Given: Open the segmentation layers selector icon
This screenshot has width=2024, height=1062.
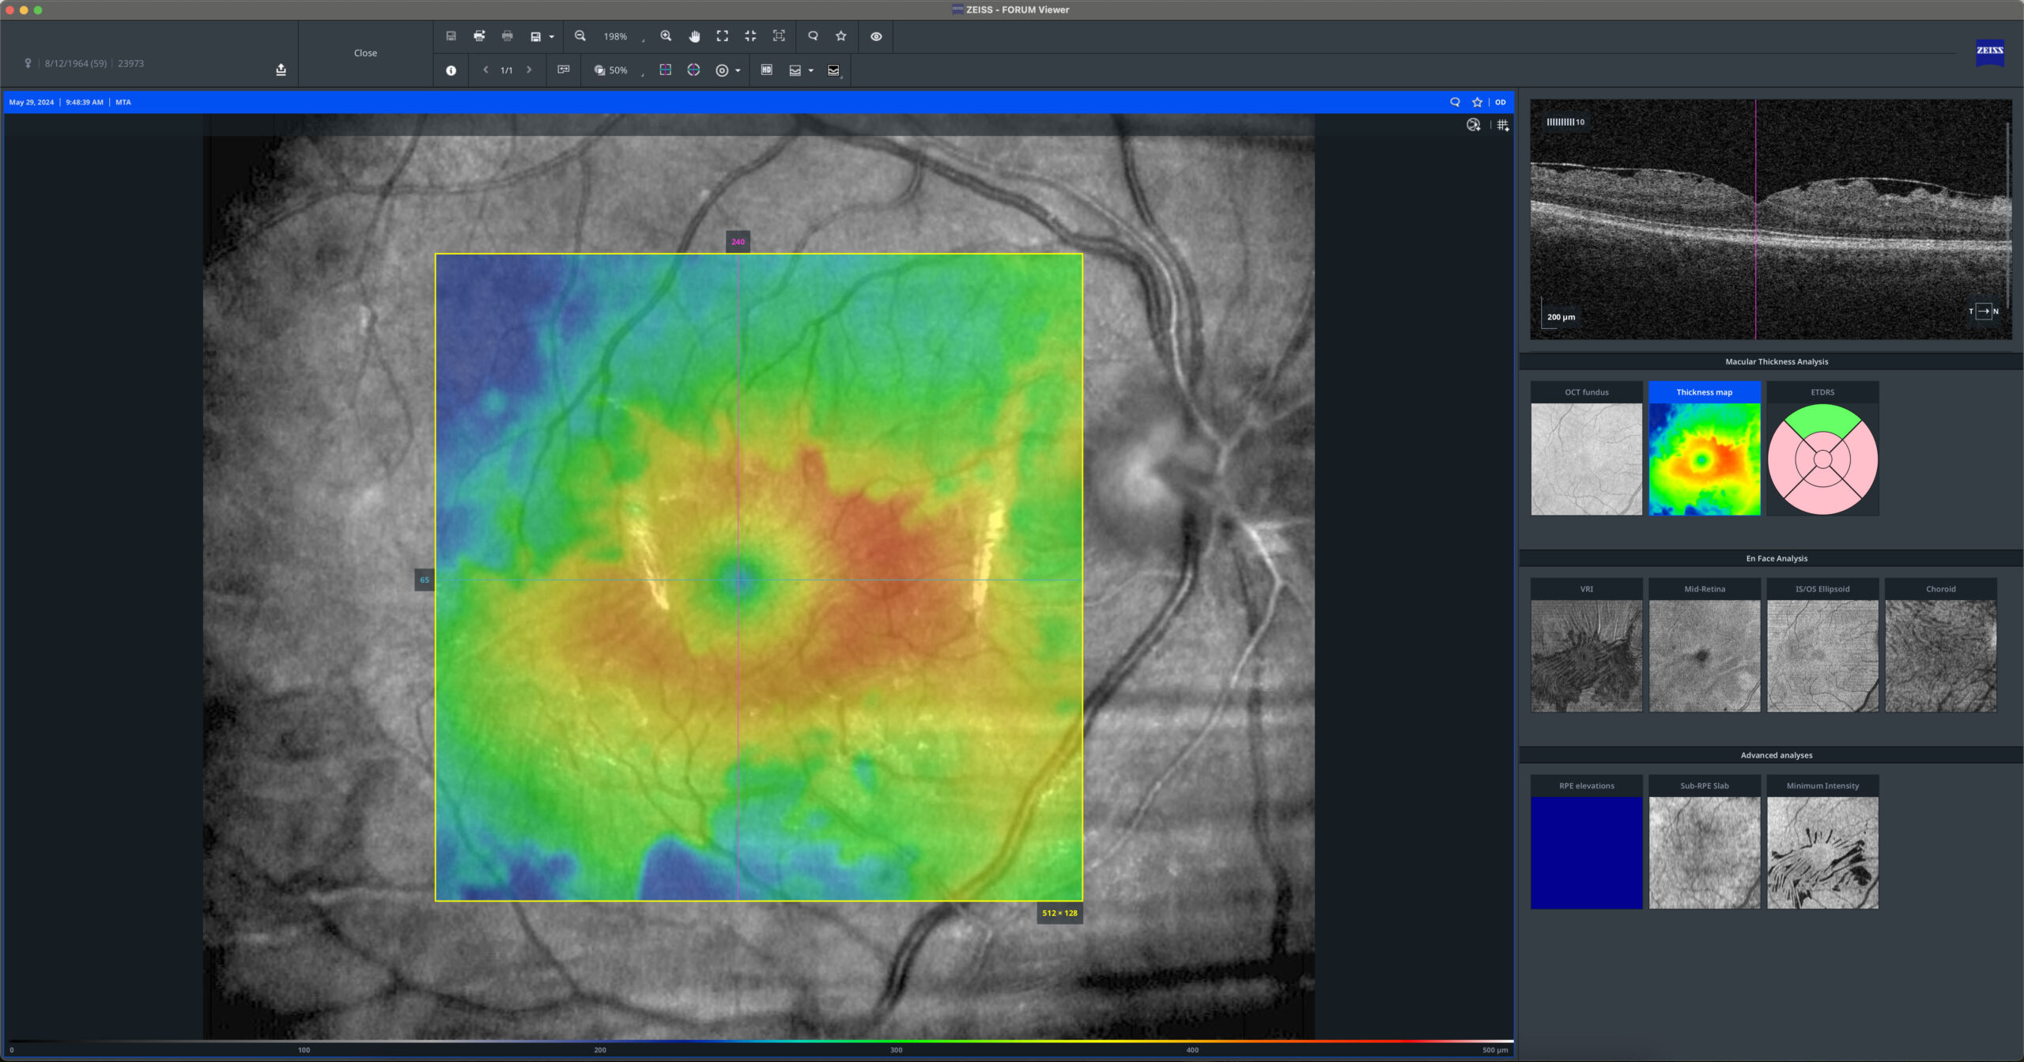Looking at the screenshot, I should (833, 70).
